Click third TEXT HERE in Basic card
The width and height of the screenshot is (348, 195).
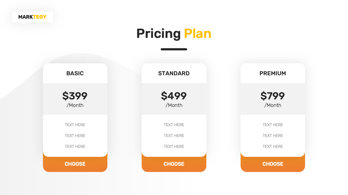tap(75, 147)
